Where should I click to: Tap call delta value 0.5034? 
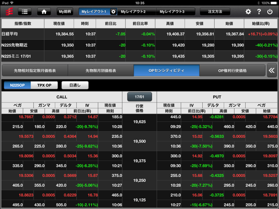70,156
